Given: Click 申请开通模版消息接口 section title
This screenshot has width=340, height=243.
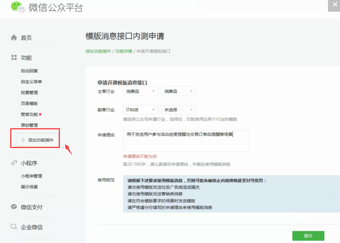Looking at the screenshot, I should [x=122, y=83].
